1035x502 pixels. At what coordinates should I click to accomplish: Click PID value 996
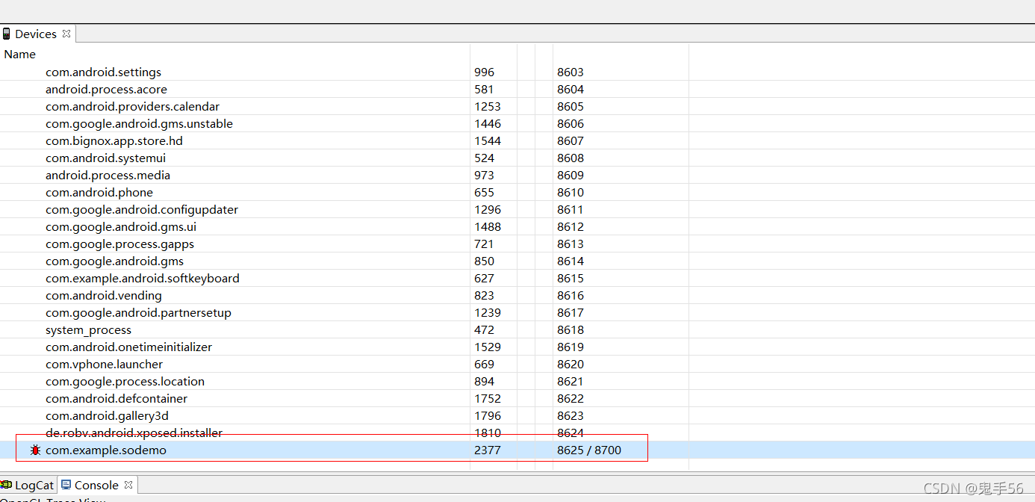[x=485, y=72]
